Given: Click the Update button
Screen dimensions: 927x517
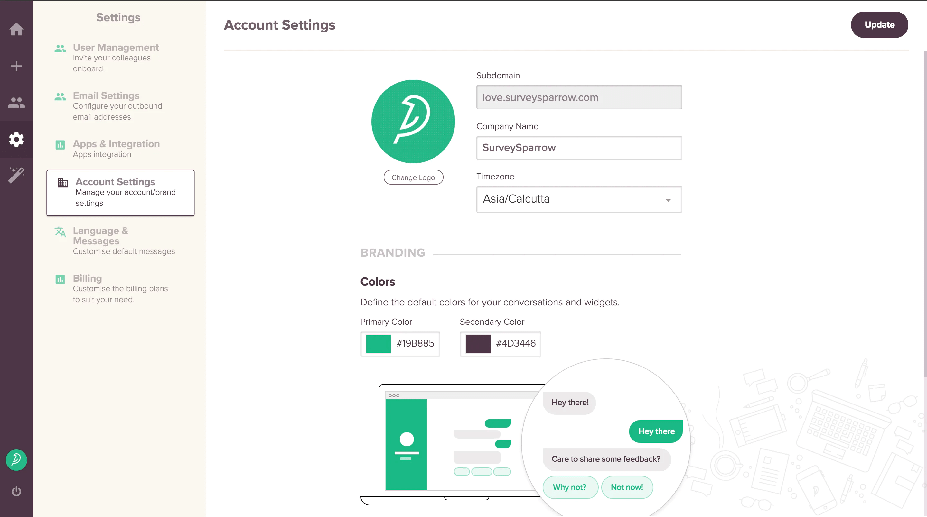Looking at the screenshot, I should (x=879, y=25).
